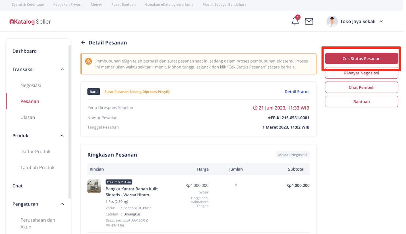Open the mail envelope icon
The height and width of the screenshot is (234, 406).
(309, 21)
